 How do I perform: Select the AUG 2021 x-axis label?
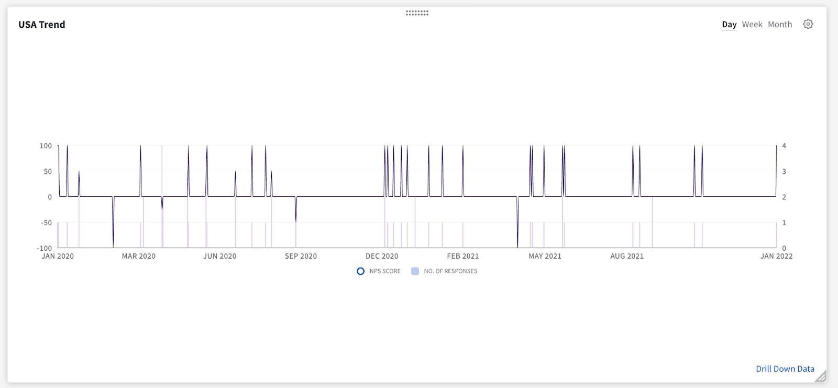point(626,256)
